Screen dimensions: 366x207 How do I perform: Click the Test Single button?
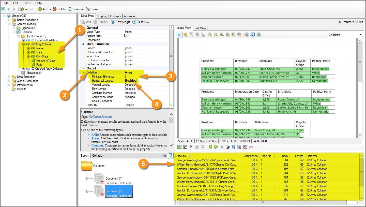(x=121, y=22)
